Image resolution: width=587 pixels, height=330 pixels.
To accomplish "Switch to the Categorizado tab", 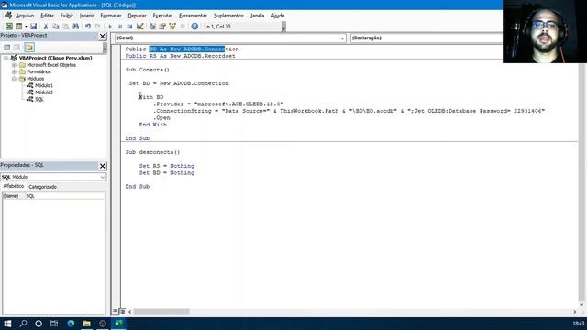I will 43,187.
